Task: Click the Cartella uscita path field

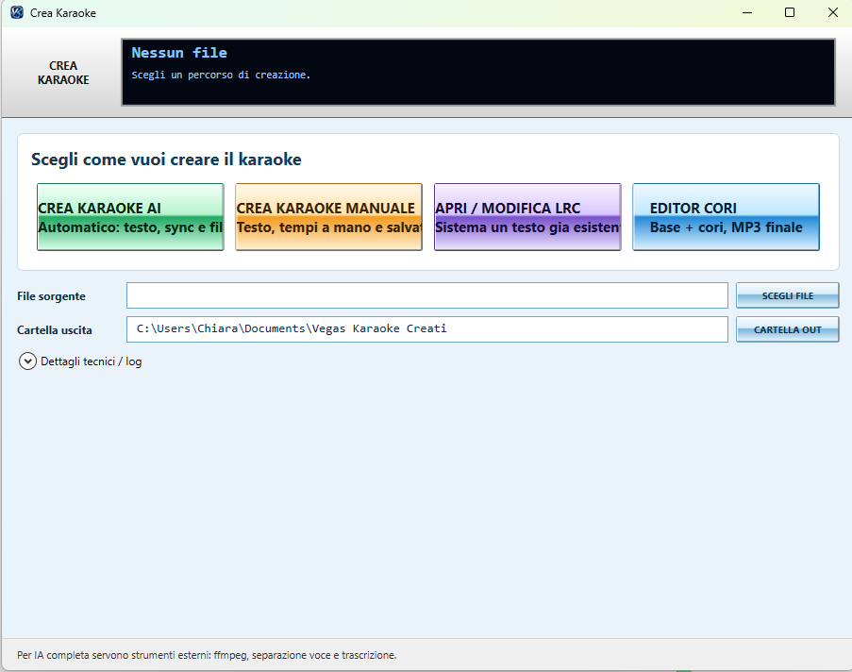Action: coord(427,329)
